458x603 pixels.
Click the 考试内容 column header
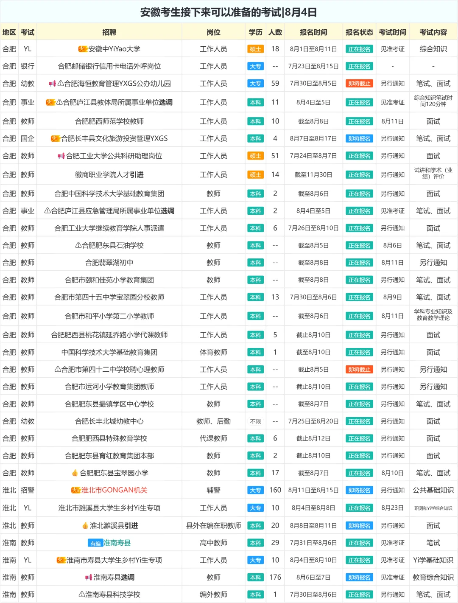pos(433,32)
